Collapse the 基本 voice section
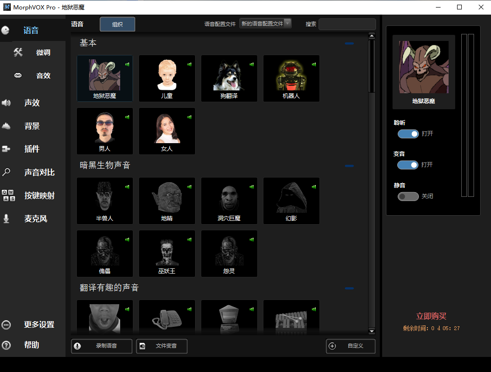Screen dimensions: 491x372 point(349,43)
